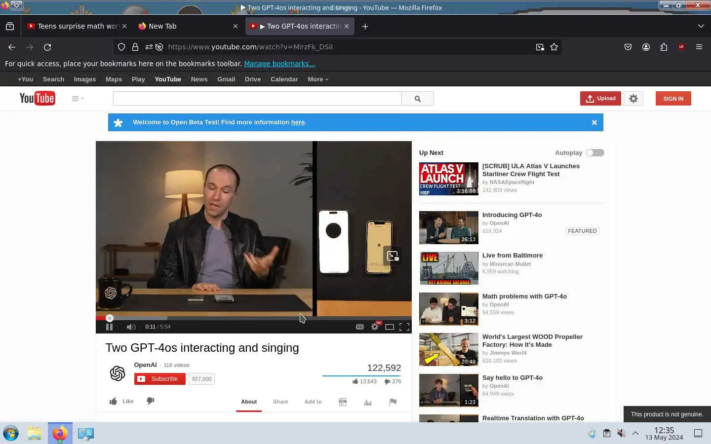The height and width of the screenshot is (444, 711).
Task: Switch to the Share tab
Action: (280, 402)
